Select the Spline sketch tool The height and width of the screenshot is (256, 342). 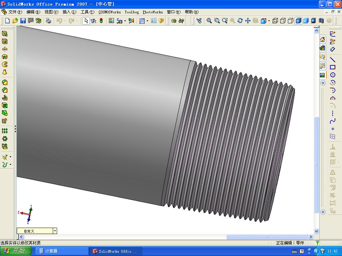(x=333, y=121)
